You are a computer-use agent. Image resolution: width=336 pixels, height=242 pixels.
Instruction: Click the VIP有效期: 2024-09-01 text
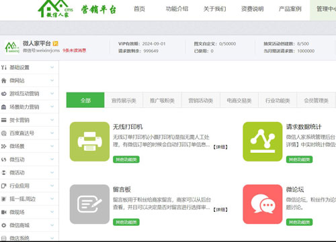142,44
